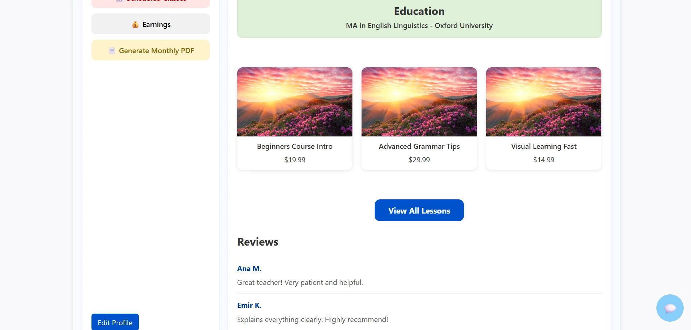Image resolution: width=691 pixels, height=330 pixels.
Task: Click the Advanced Grammar Tips title
Action: tap(419, 146)
